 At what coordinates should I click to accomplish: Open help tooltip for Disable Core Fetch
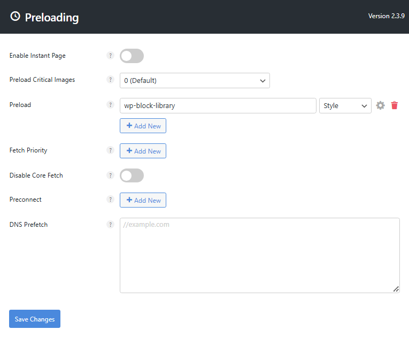(x=110, y=175)
